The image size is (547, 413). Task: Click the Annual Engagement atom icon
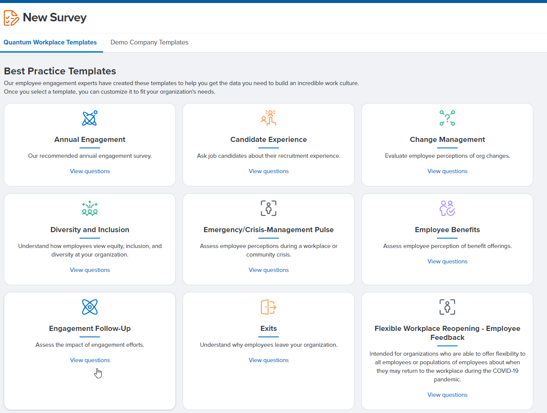tap(90, 118)
